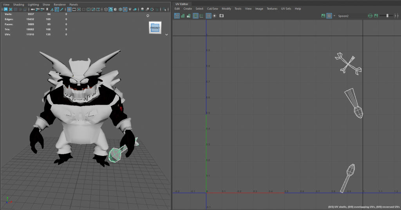Image resolution: width=401 pixels, height=210 pixels.
Task: Toggle UV Editor grid display icon
Action: 208,16
